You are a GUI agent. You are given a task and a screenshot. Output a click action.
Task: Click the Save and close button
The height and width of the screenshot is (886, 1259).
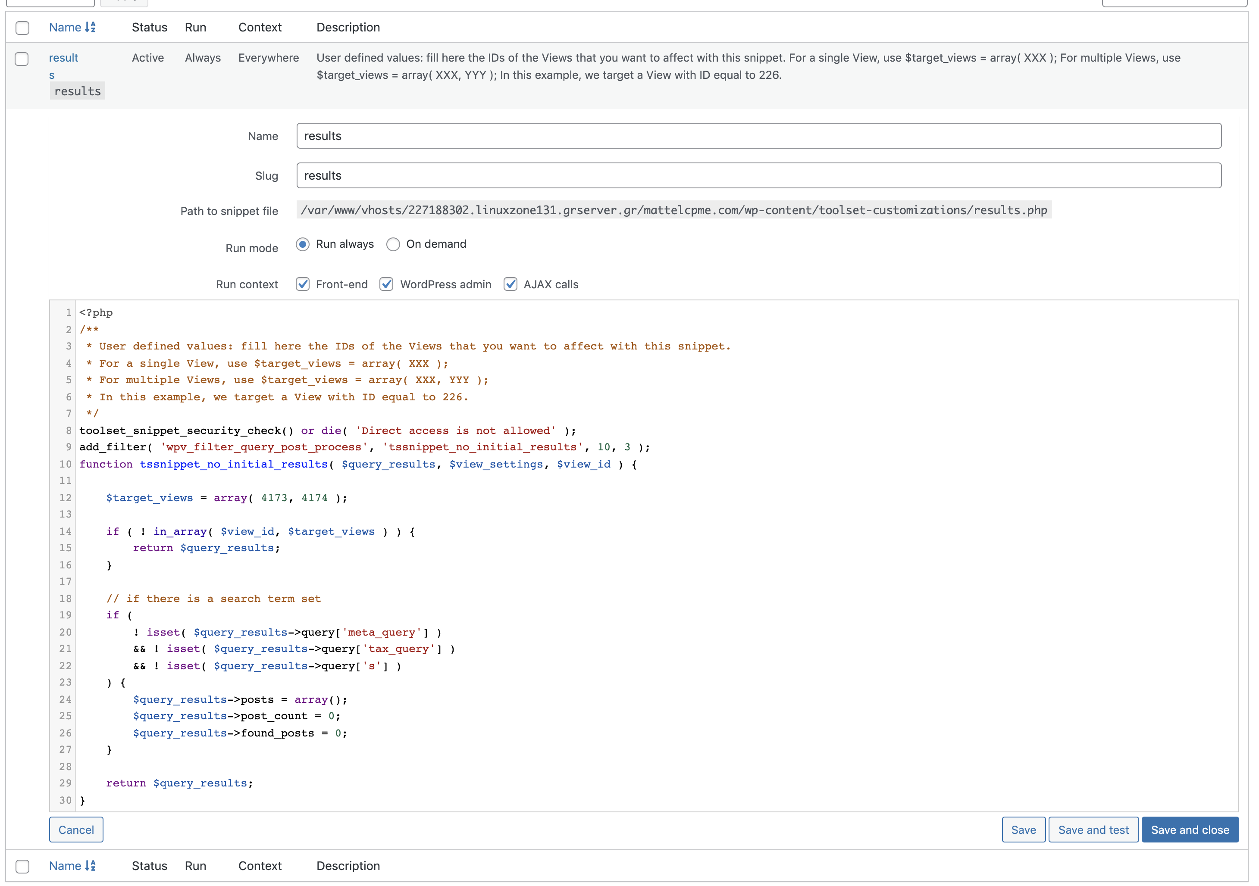coord(1190,830)
